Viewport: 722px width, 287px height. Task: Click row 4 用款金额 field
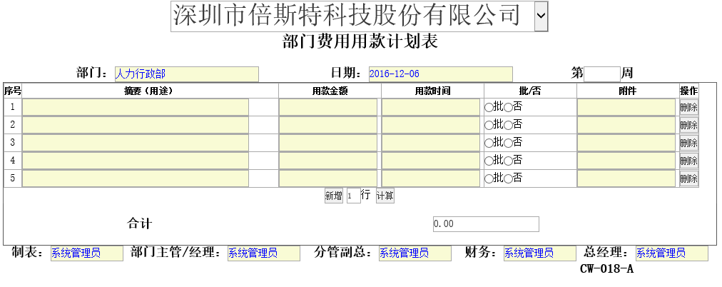[x=328, y=161]
